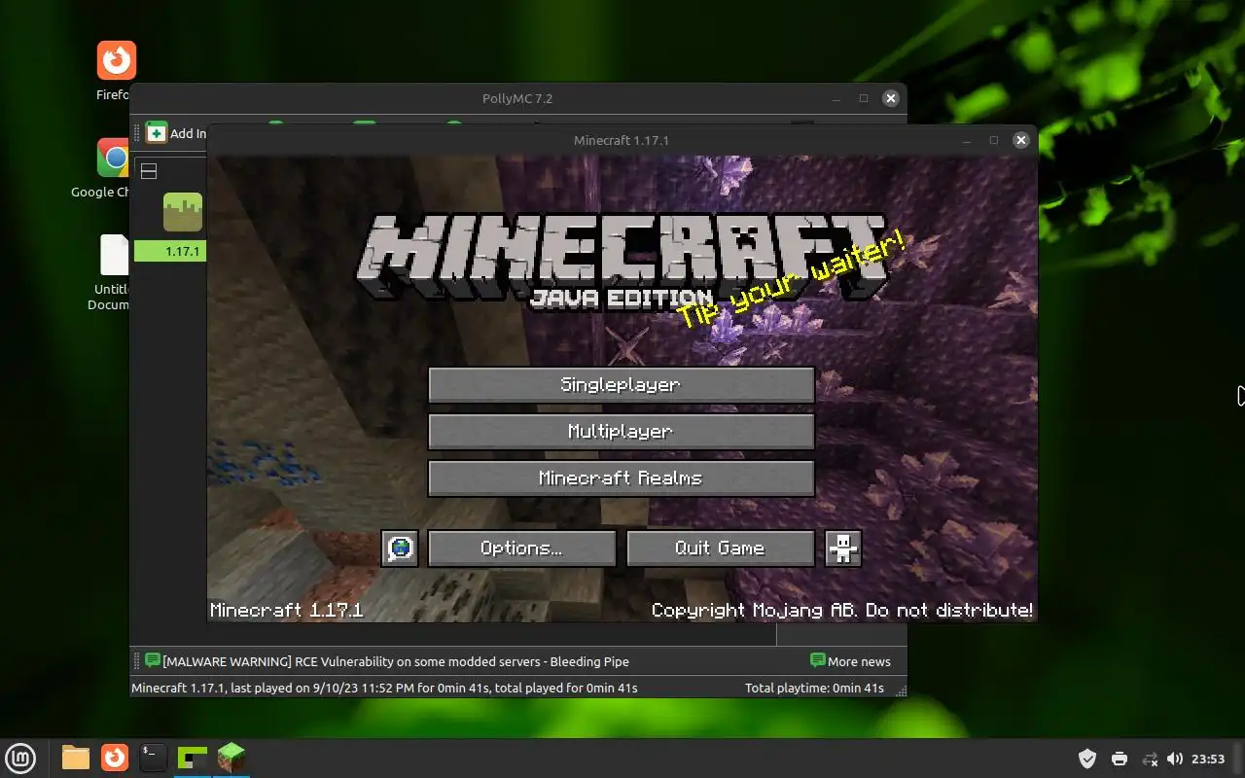Click the Total playtime status text
Screen dimensions: 1245x778
[x=814, y=688]
